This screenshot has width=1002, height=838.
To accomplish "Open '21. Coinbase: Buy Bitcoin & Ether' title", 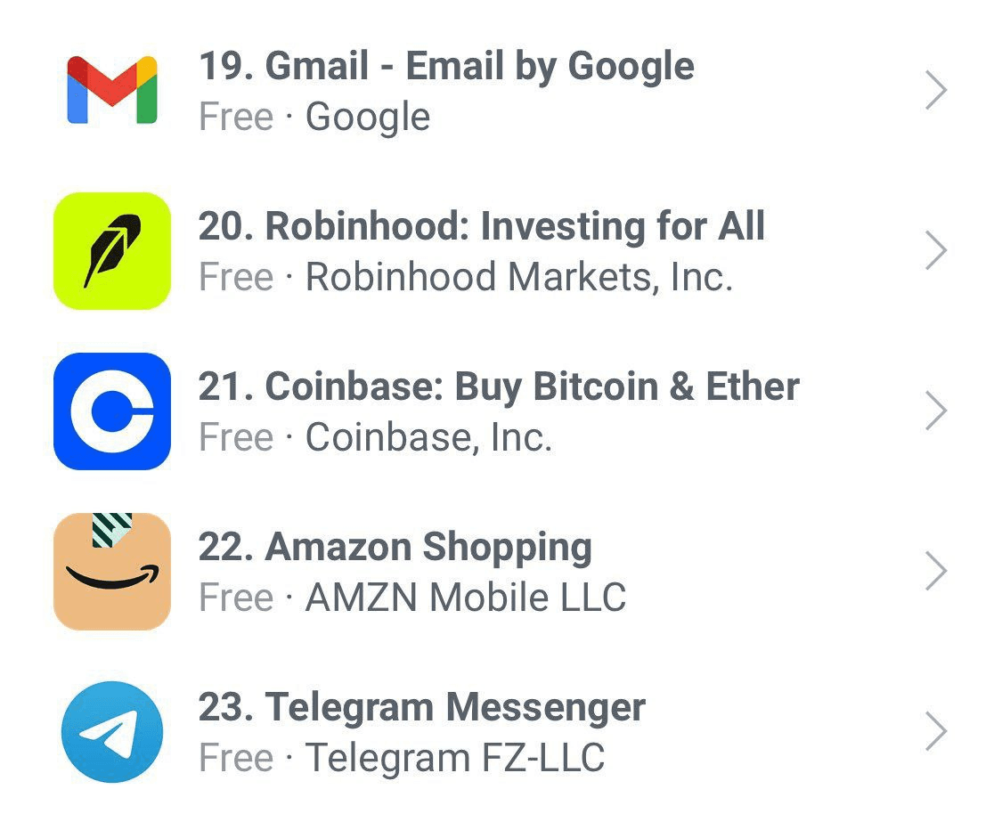I will click(499, 386).
